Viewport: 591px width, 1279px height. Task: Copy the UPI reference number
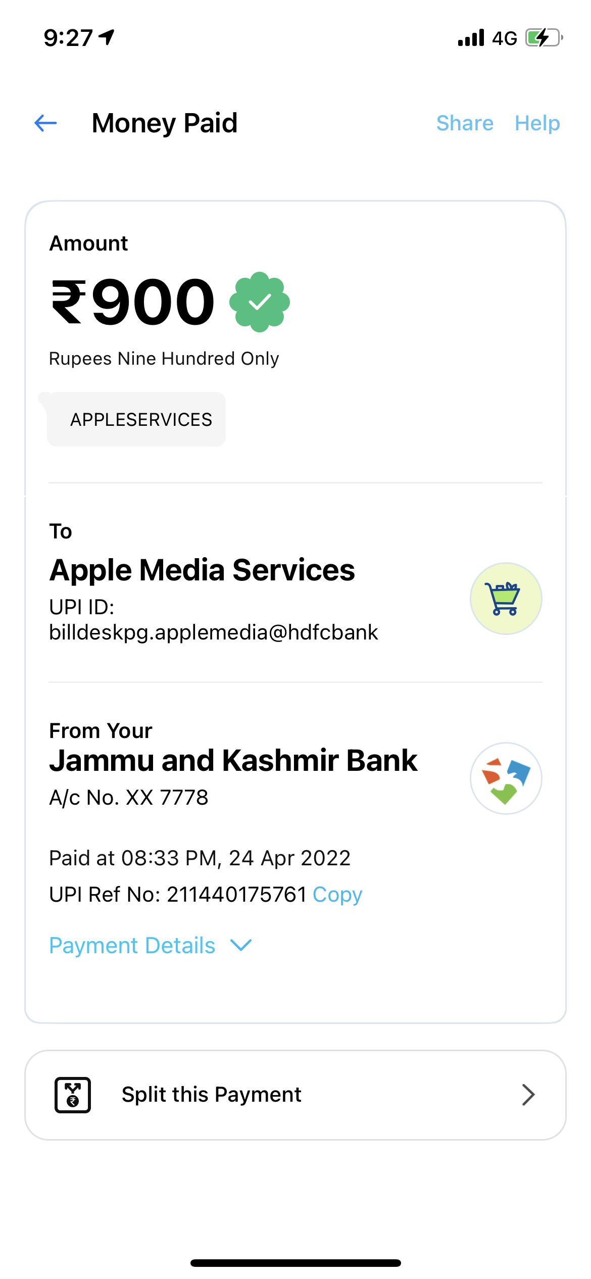pyautogui.click(x=337, y=895)
